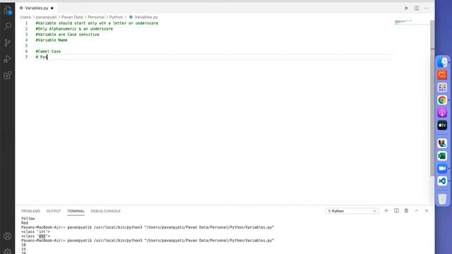Viewport: 452px width, 254px height.
Task: Select the terminal dropdown '1: Python'
Action: pos(352,211)
